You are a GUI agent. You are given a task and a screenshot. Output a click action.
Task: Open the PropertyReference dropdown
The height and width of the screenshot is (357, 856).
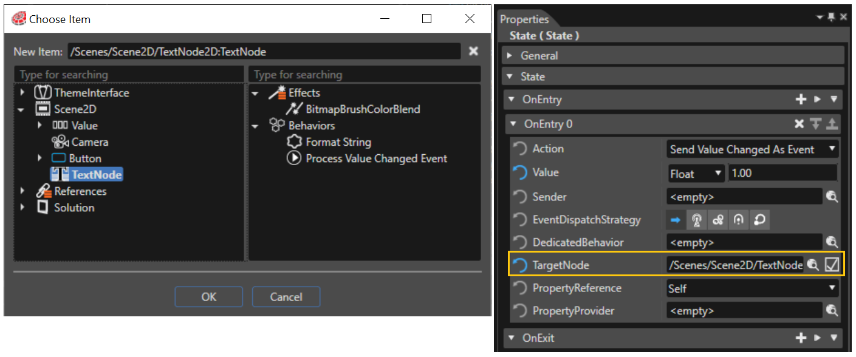[x=752, y=288]
